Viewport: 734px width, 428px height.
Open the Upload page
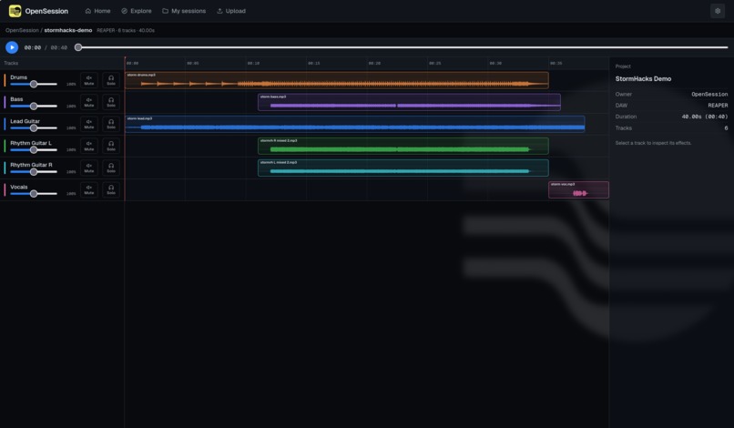click(x=231, y=11)
